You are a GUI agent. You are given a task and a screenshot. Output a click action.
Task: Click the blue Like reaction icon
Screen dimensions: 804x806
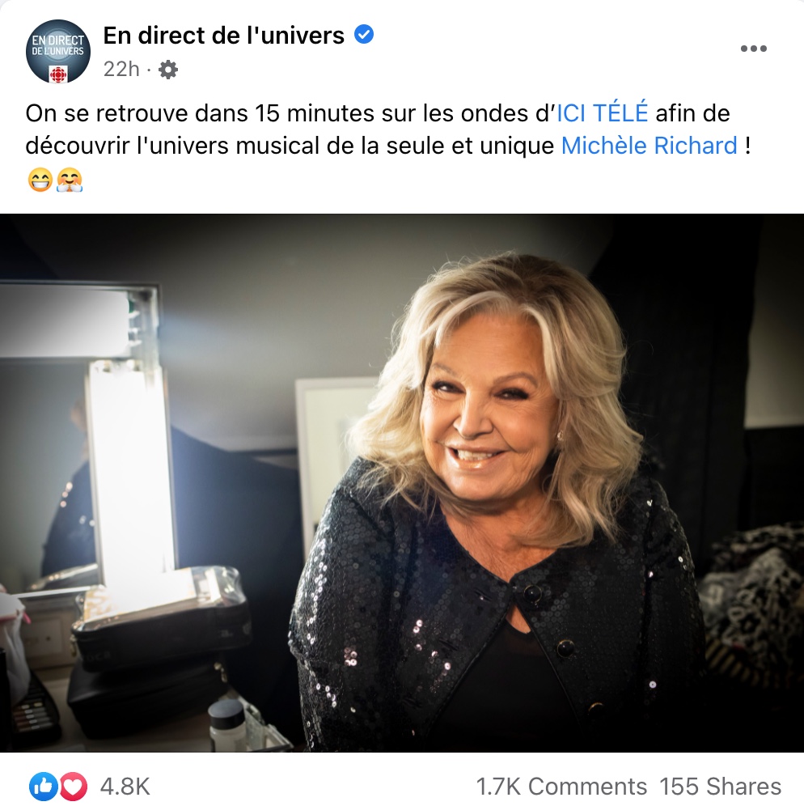point(44,787)
